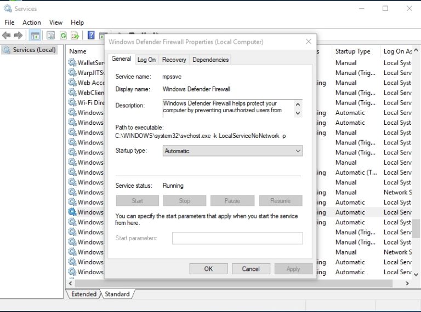Screen dimensions: 421x312
Task: Click the Back arrow in Services toolbar
Action: click(x=6, y=35)
